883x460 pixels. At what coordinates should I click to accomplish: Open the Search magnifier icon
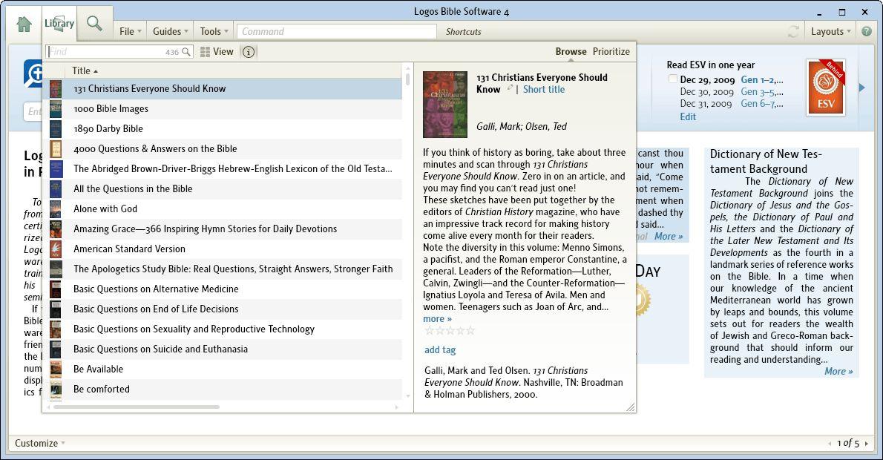(x=94, y=24)
